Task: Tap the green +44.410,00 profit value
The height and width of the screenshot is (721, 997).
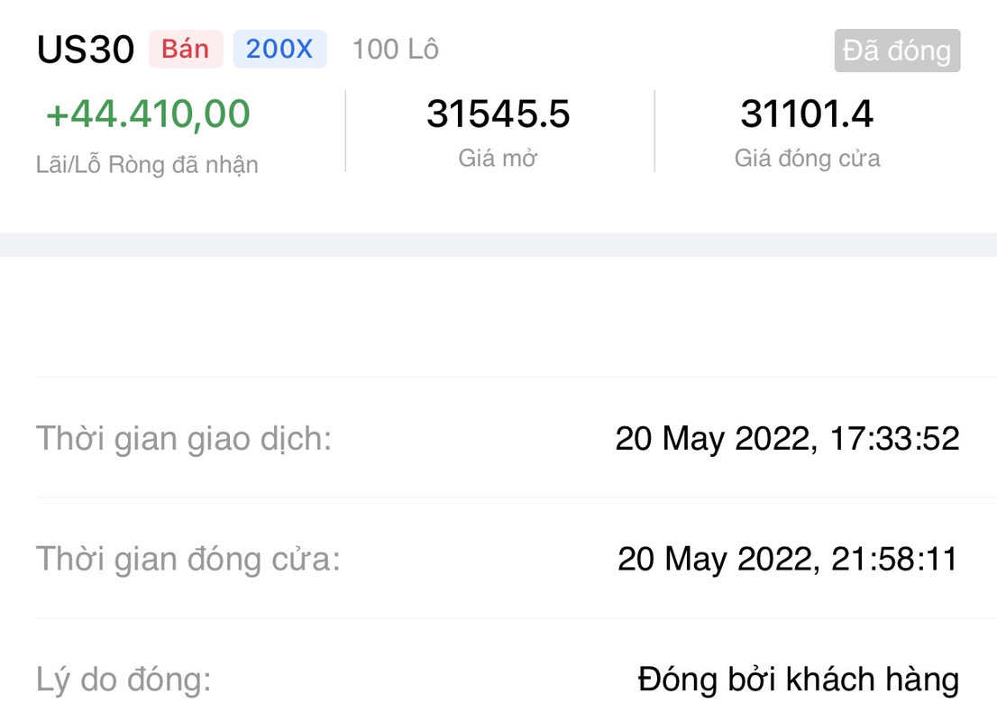Action: point(148,114)
